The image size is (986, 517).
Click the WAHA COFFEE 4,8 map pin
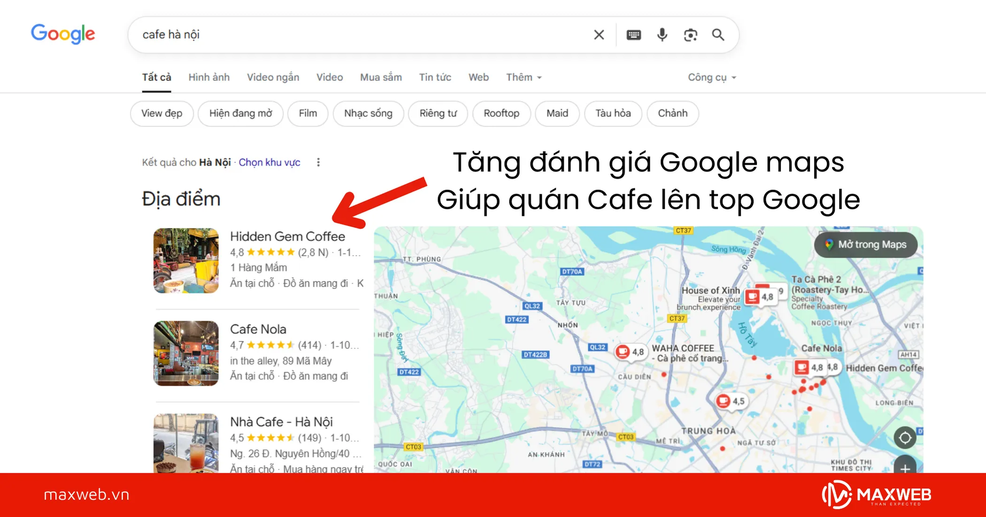pos(630,352)
